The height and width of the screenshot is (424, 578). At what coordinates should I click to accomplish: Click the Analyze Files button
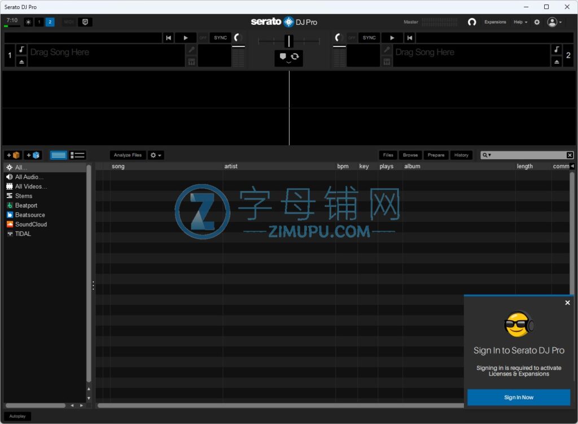tap(128, 155)
